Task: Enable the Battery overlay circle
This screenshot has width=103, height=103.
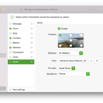Action: 10,43
